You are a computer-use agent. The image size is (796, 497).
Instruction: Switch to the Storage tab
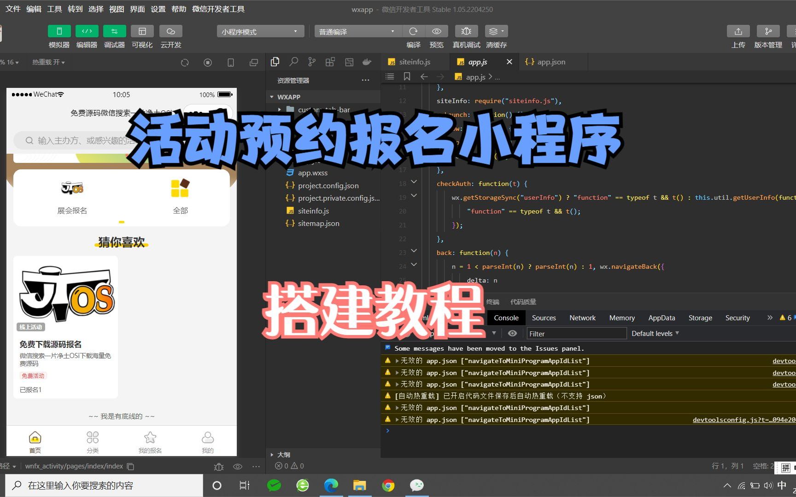[x=700, y=318]
